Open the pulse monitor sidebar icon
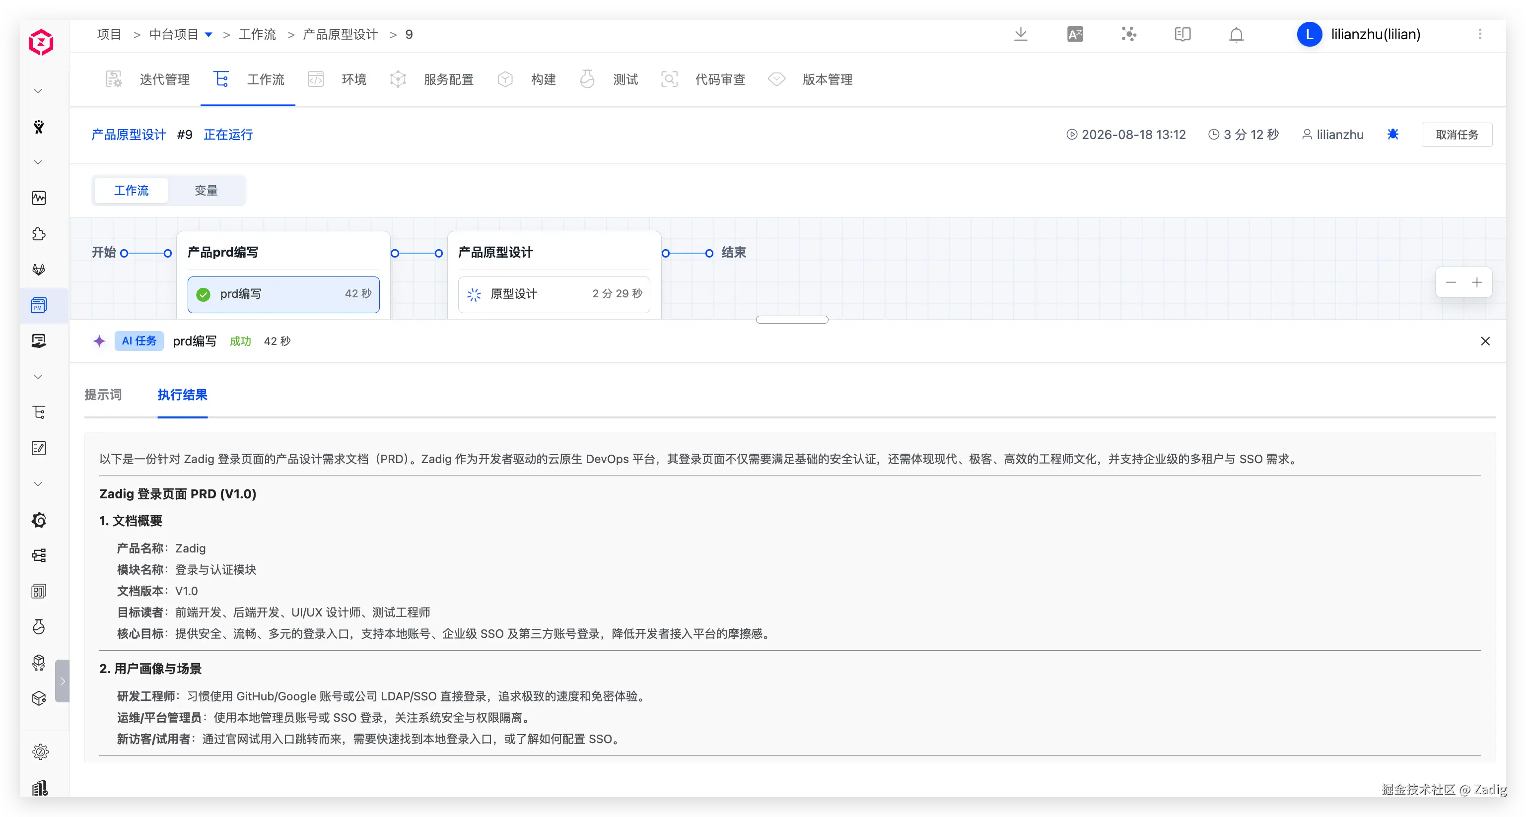 pos(39,198)
